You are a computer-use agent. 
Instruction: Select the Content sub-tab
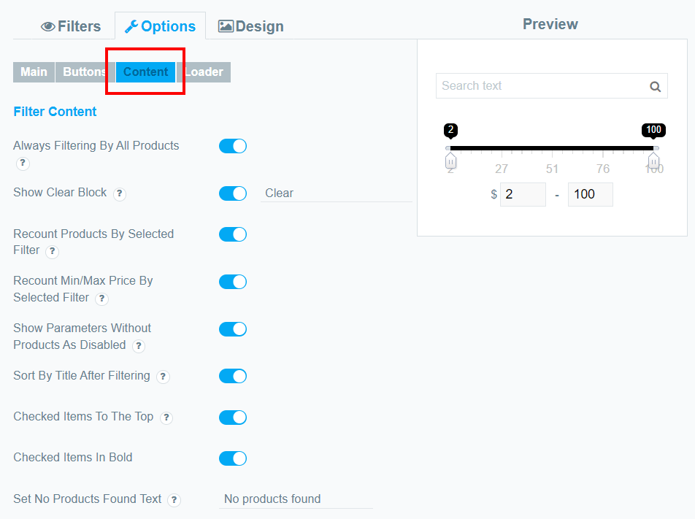pos(146,72)
